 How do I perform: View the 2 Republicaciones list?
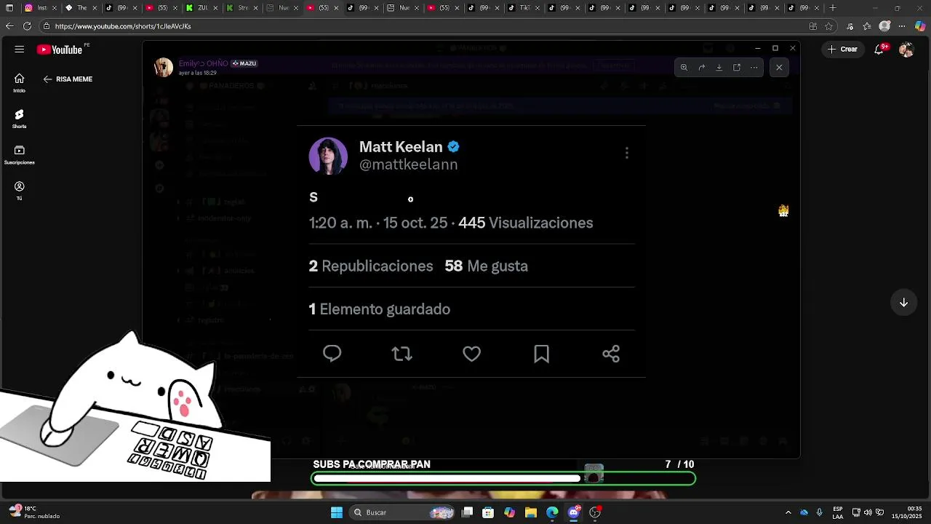(x=371, y=266)
